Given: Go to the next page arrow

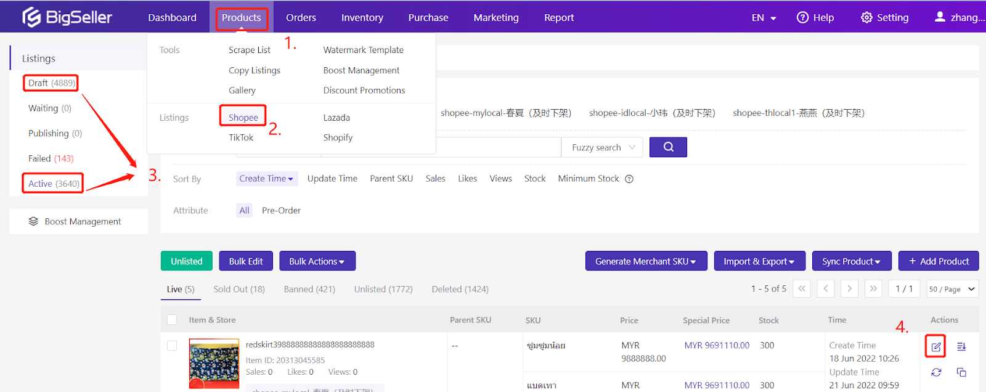Looking at the screenshot, I should click(849, 288).
